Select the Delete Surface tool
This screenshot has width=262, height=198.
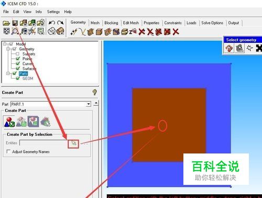(159, 32)
